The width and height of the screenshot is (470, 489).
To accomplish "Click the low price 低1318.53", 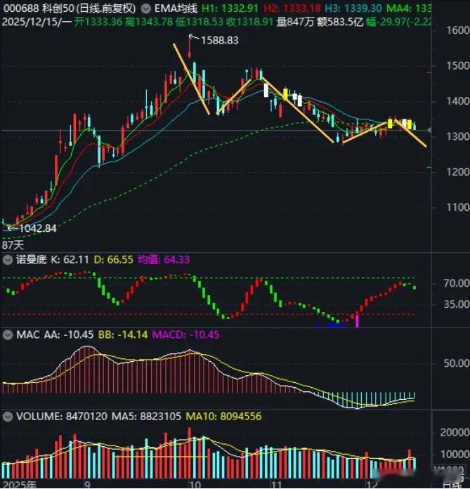I will point(200,22).
